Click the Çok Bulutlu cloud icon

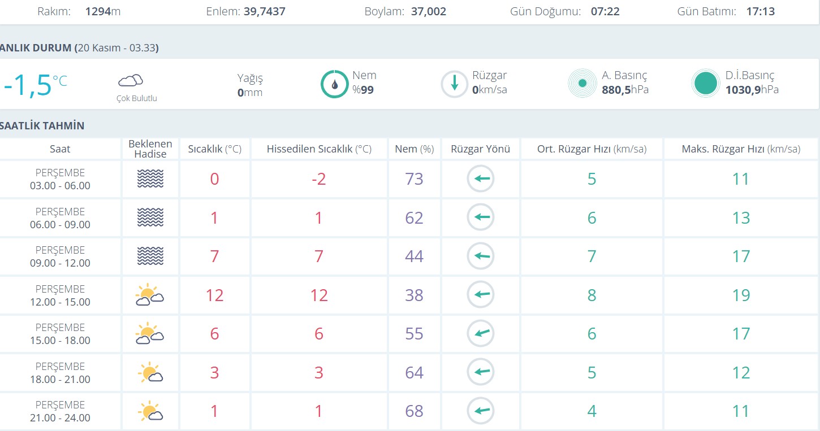coord(131,80)
